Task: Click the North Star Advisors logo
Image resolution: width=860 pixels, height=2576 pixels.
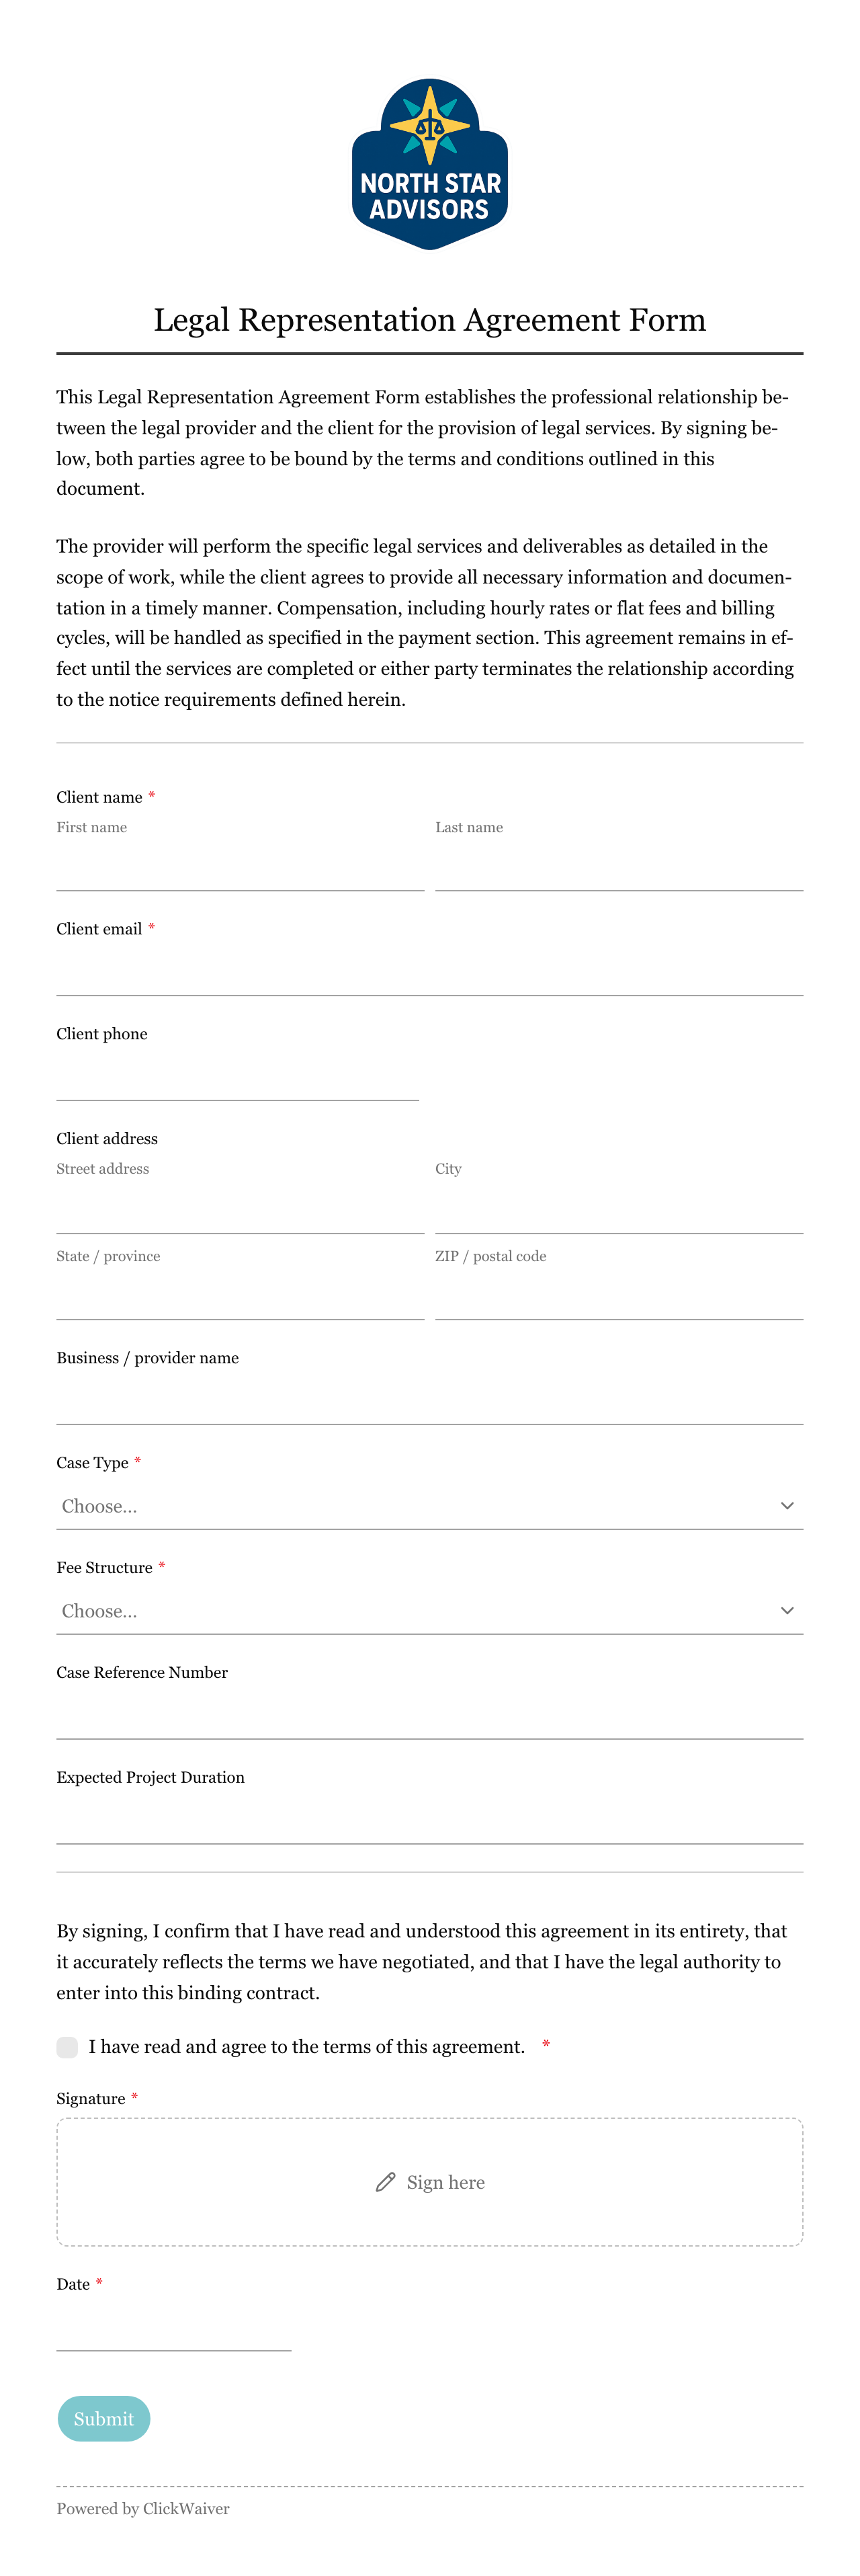Action: [x=430, y=164]
